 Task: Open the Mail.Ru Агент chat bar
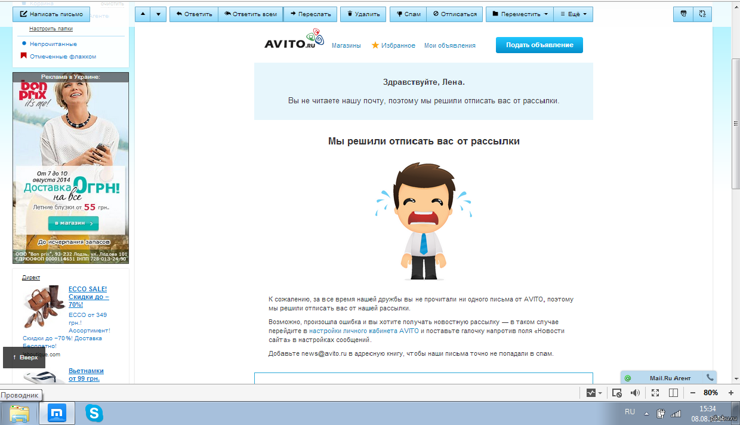coord(669,377)
